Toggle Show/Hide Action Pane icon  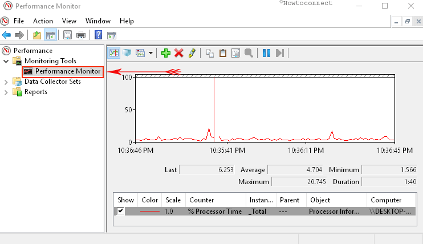[112, 35]
